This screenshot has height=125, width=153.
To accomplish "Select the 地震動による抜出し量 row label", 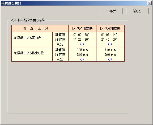I will (29, 53).
